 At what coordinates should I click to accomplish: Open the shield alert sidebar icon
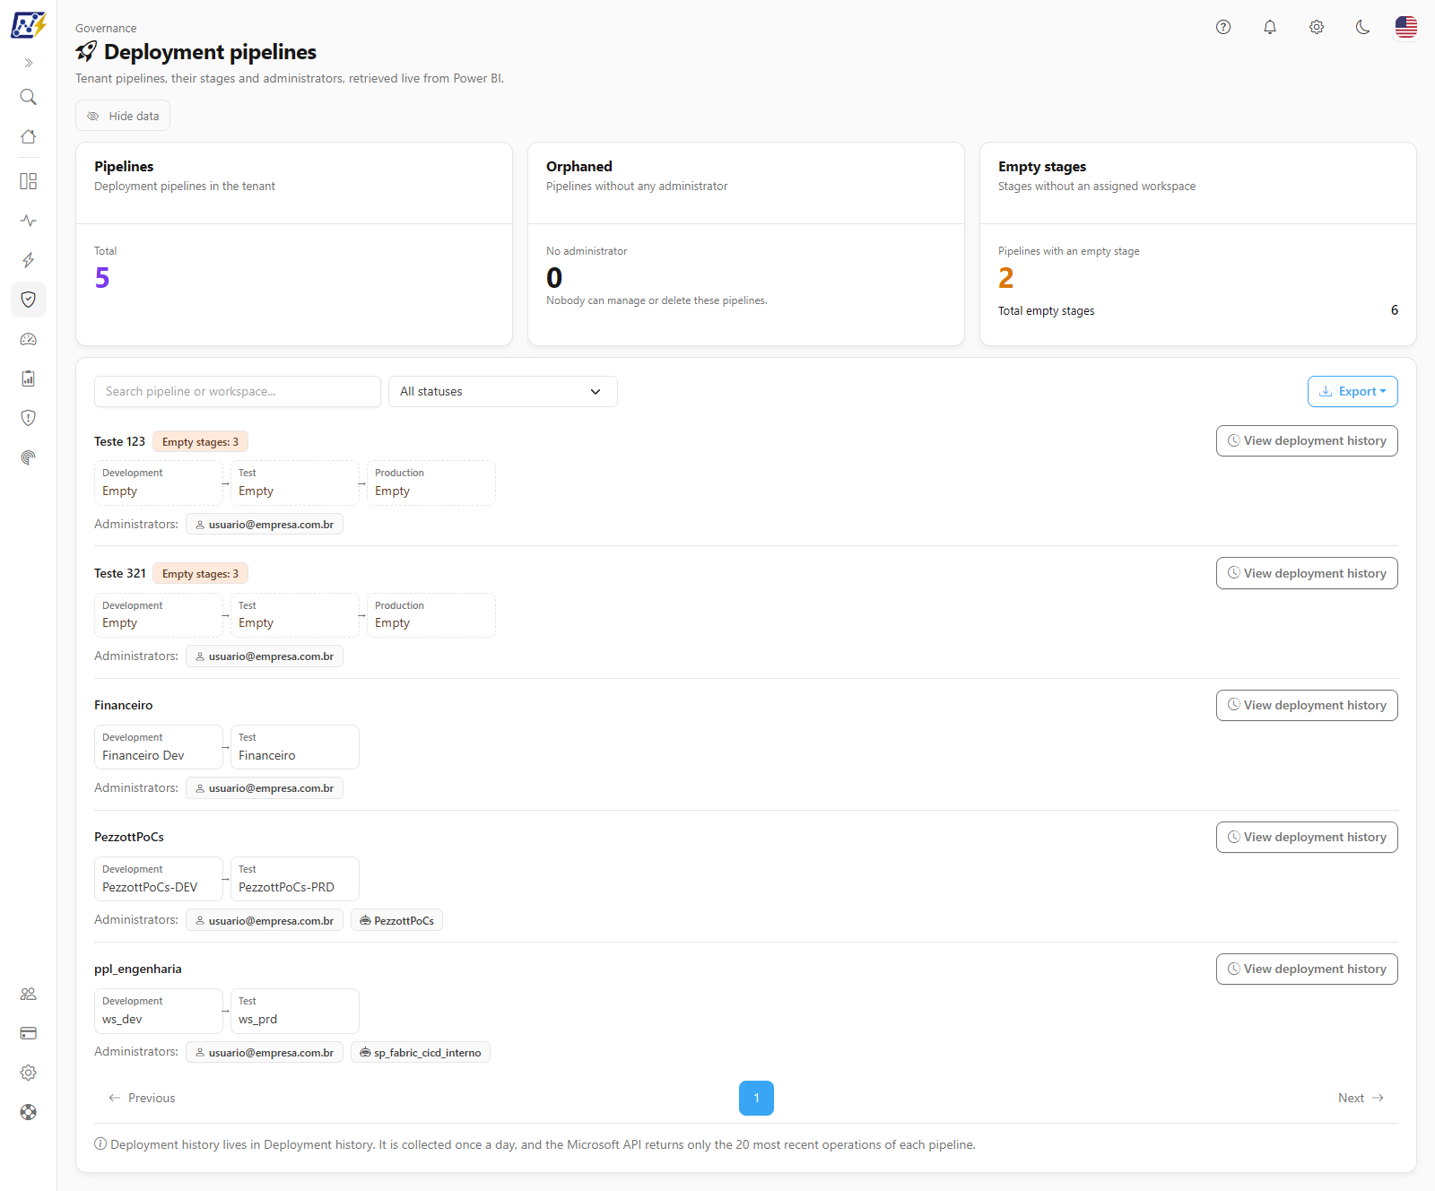pos(29,418)
